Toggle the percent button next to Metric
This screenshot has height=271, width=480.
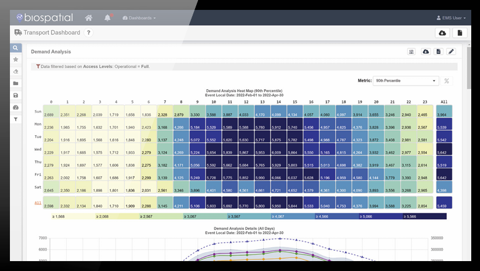click(x=447, y=81)
